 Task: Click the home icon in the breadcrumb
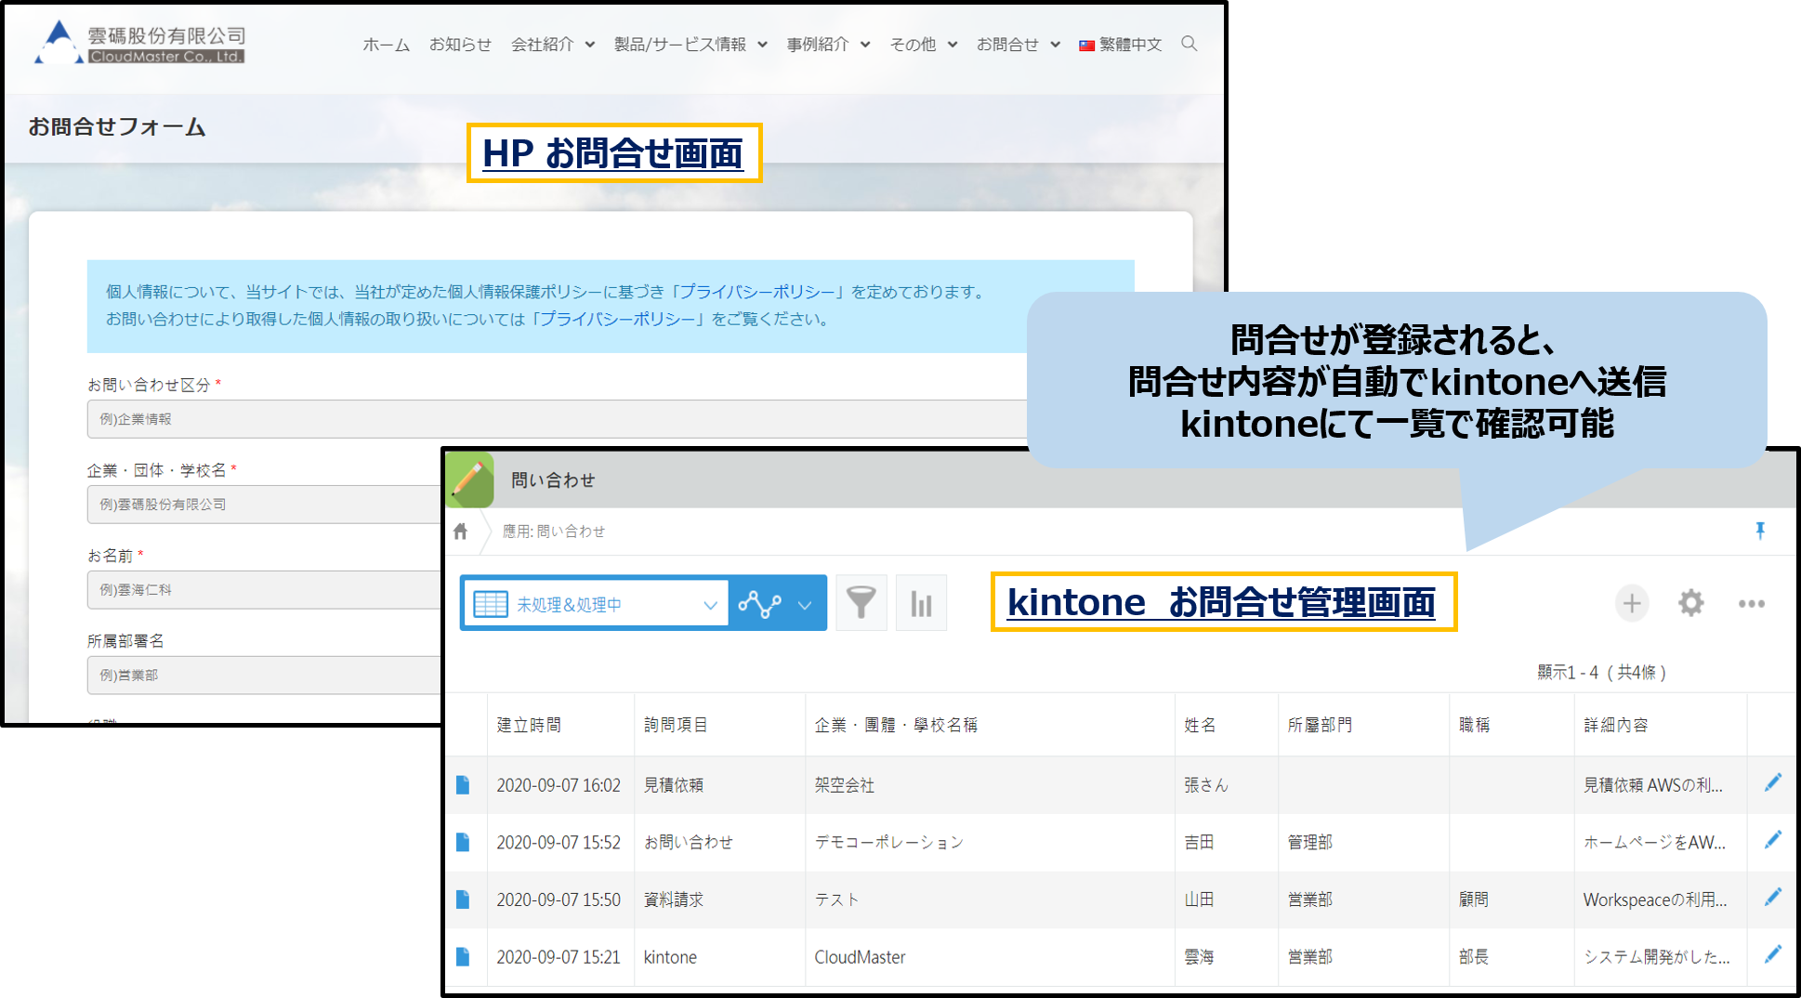[460, 531]
